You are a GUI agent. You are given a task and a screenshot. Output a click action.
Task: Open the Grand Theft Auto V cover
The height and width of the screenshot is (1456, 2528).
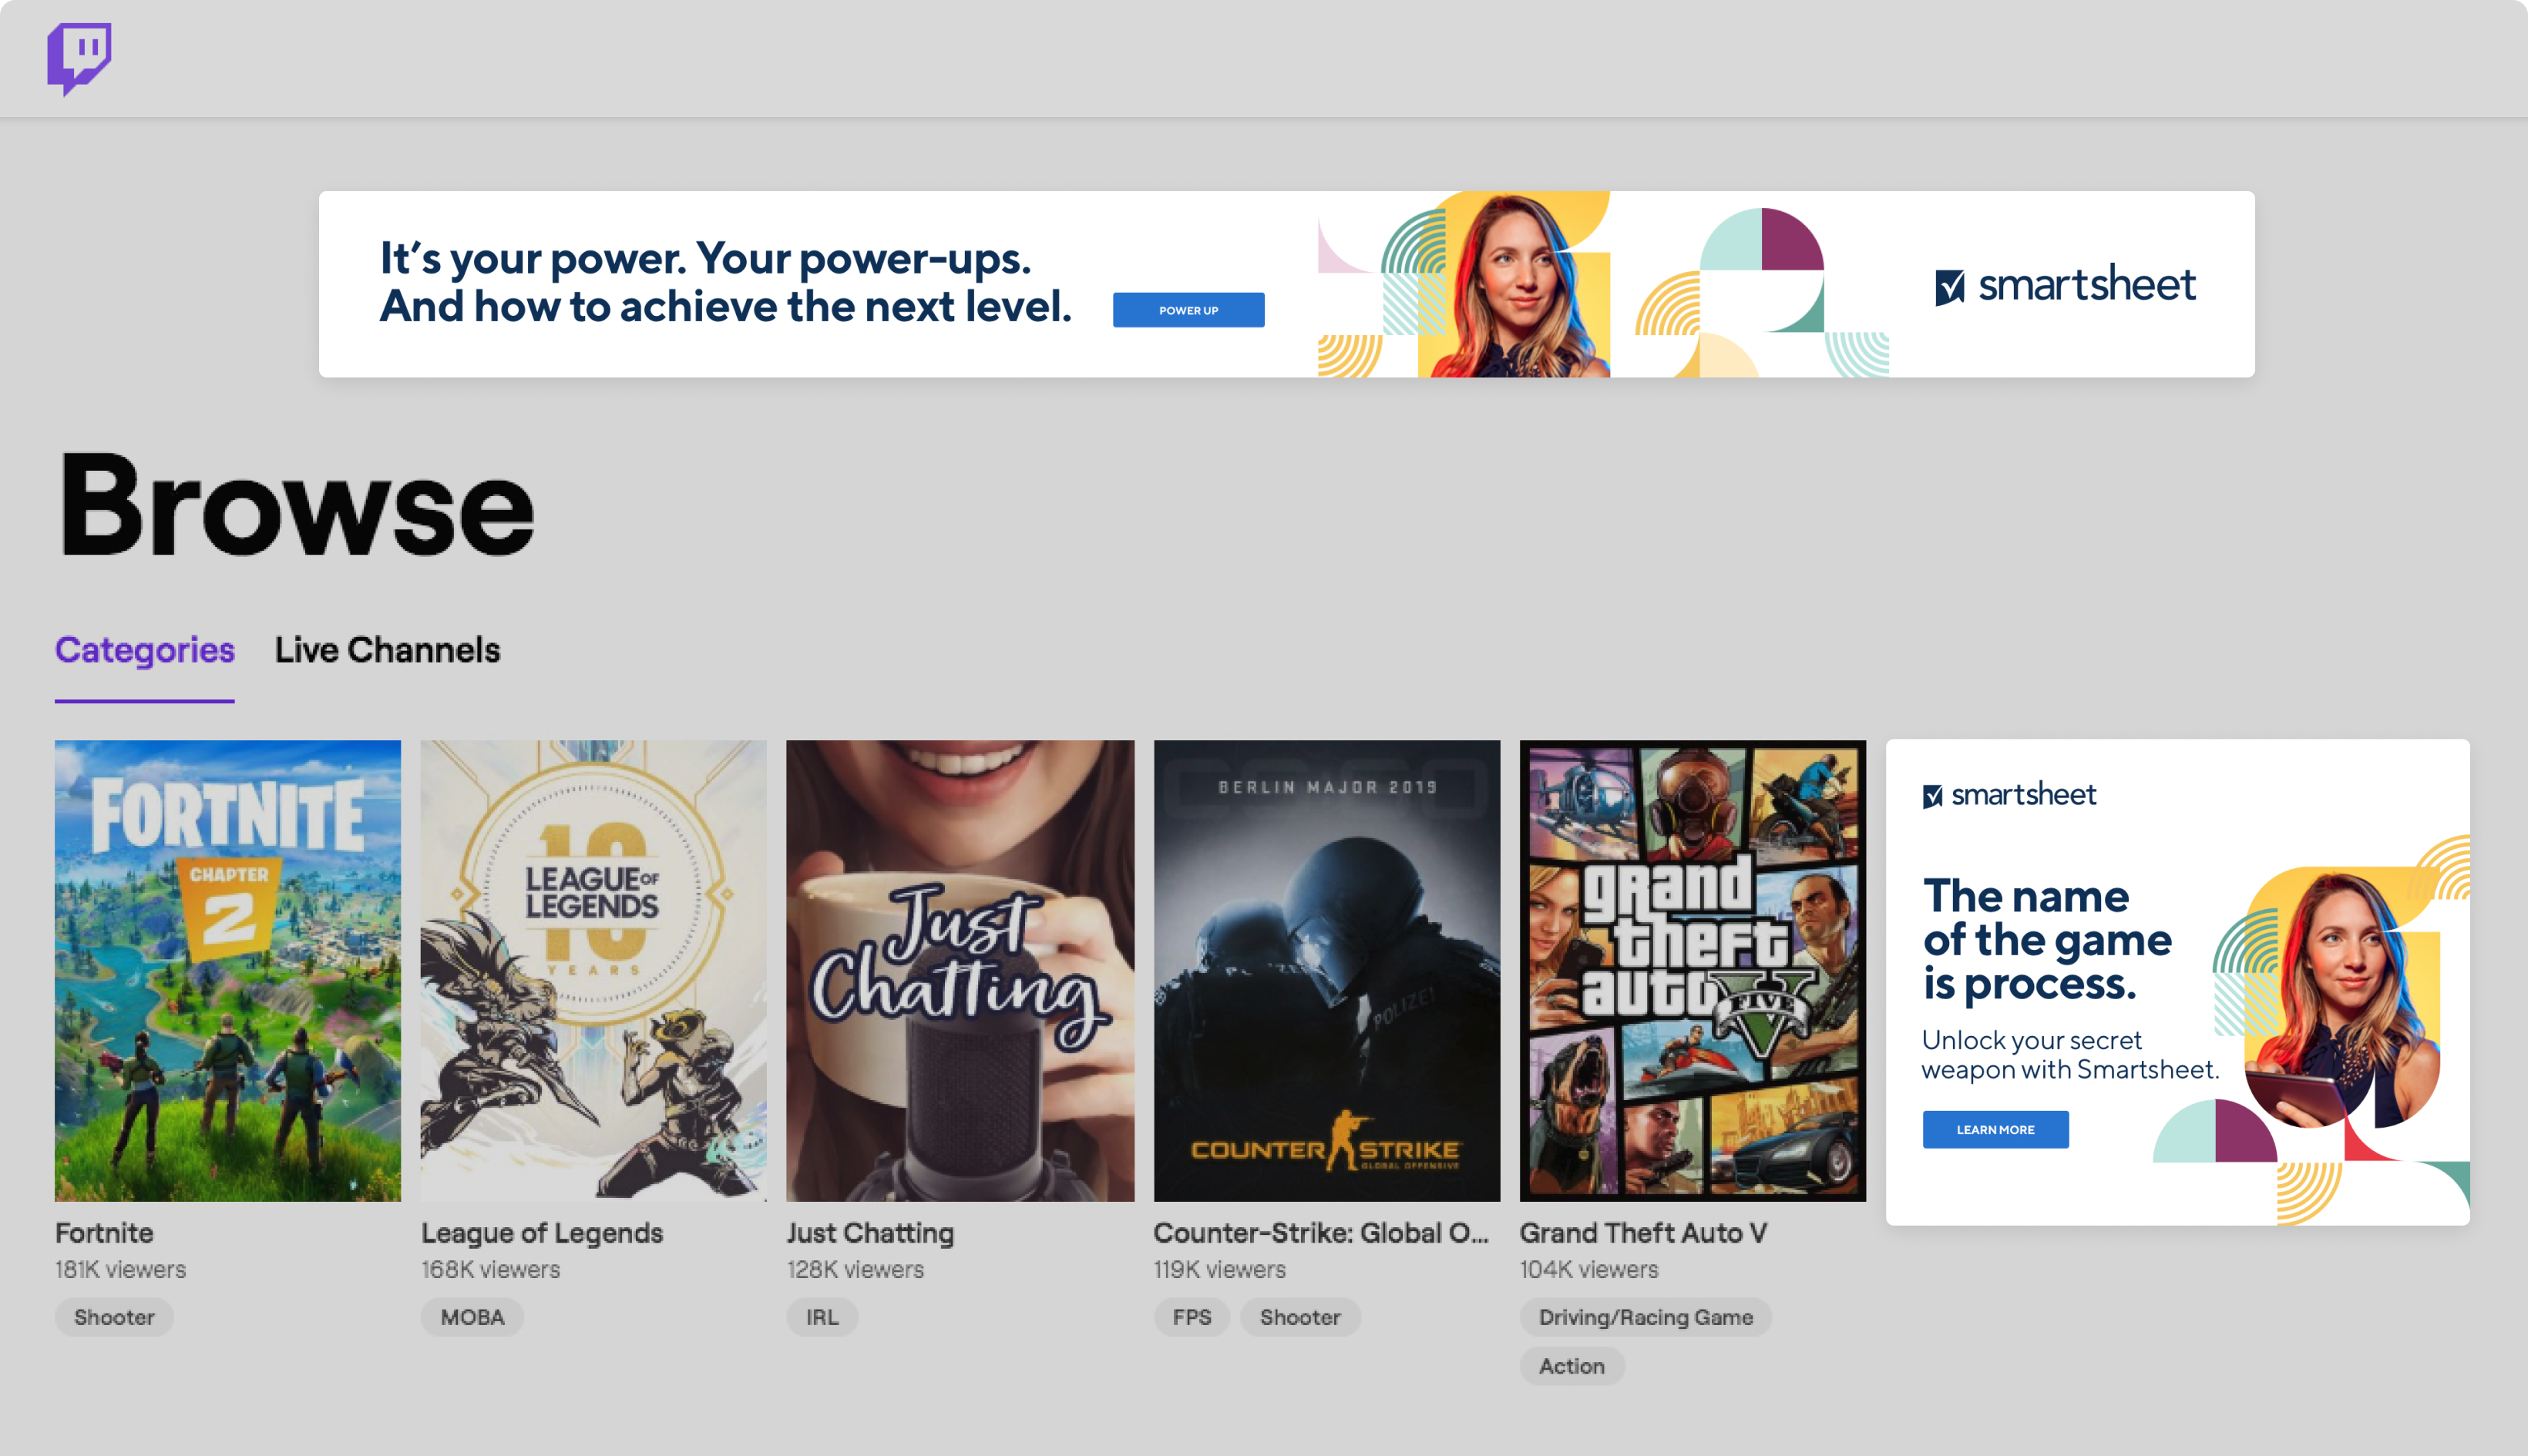click(x=1693, y=970)
